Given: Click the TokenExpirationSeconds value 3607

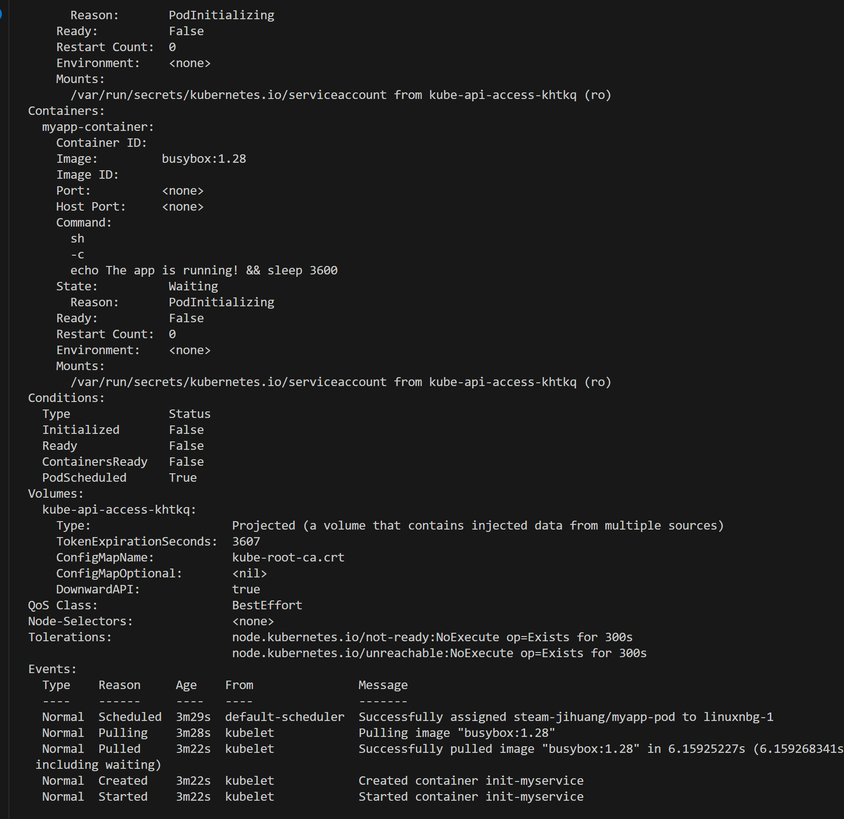Looking at the screenshot, I should click(x=246, y=542).
